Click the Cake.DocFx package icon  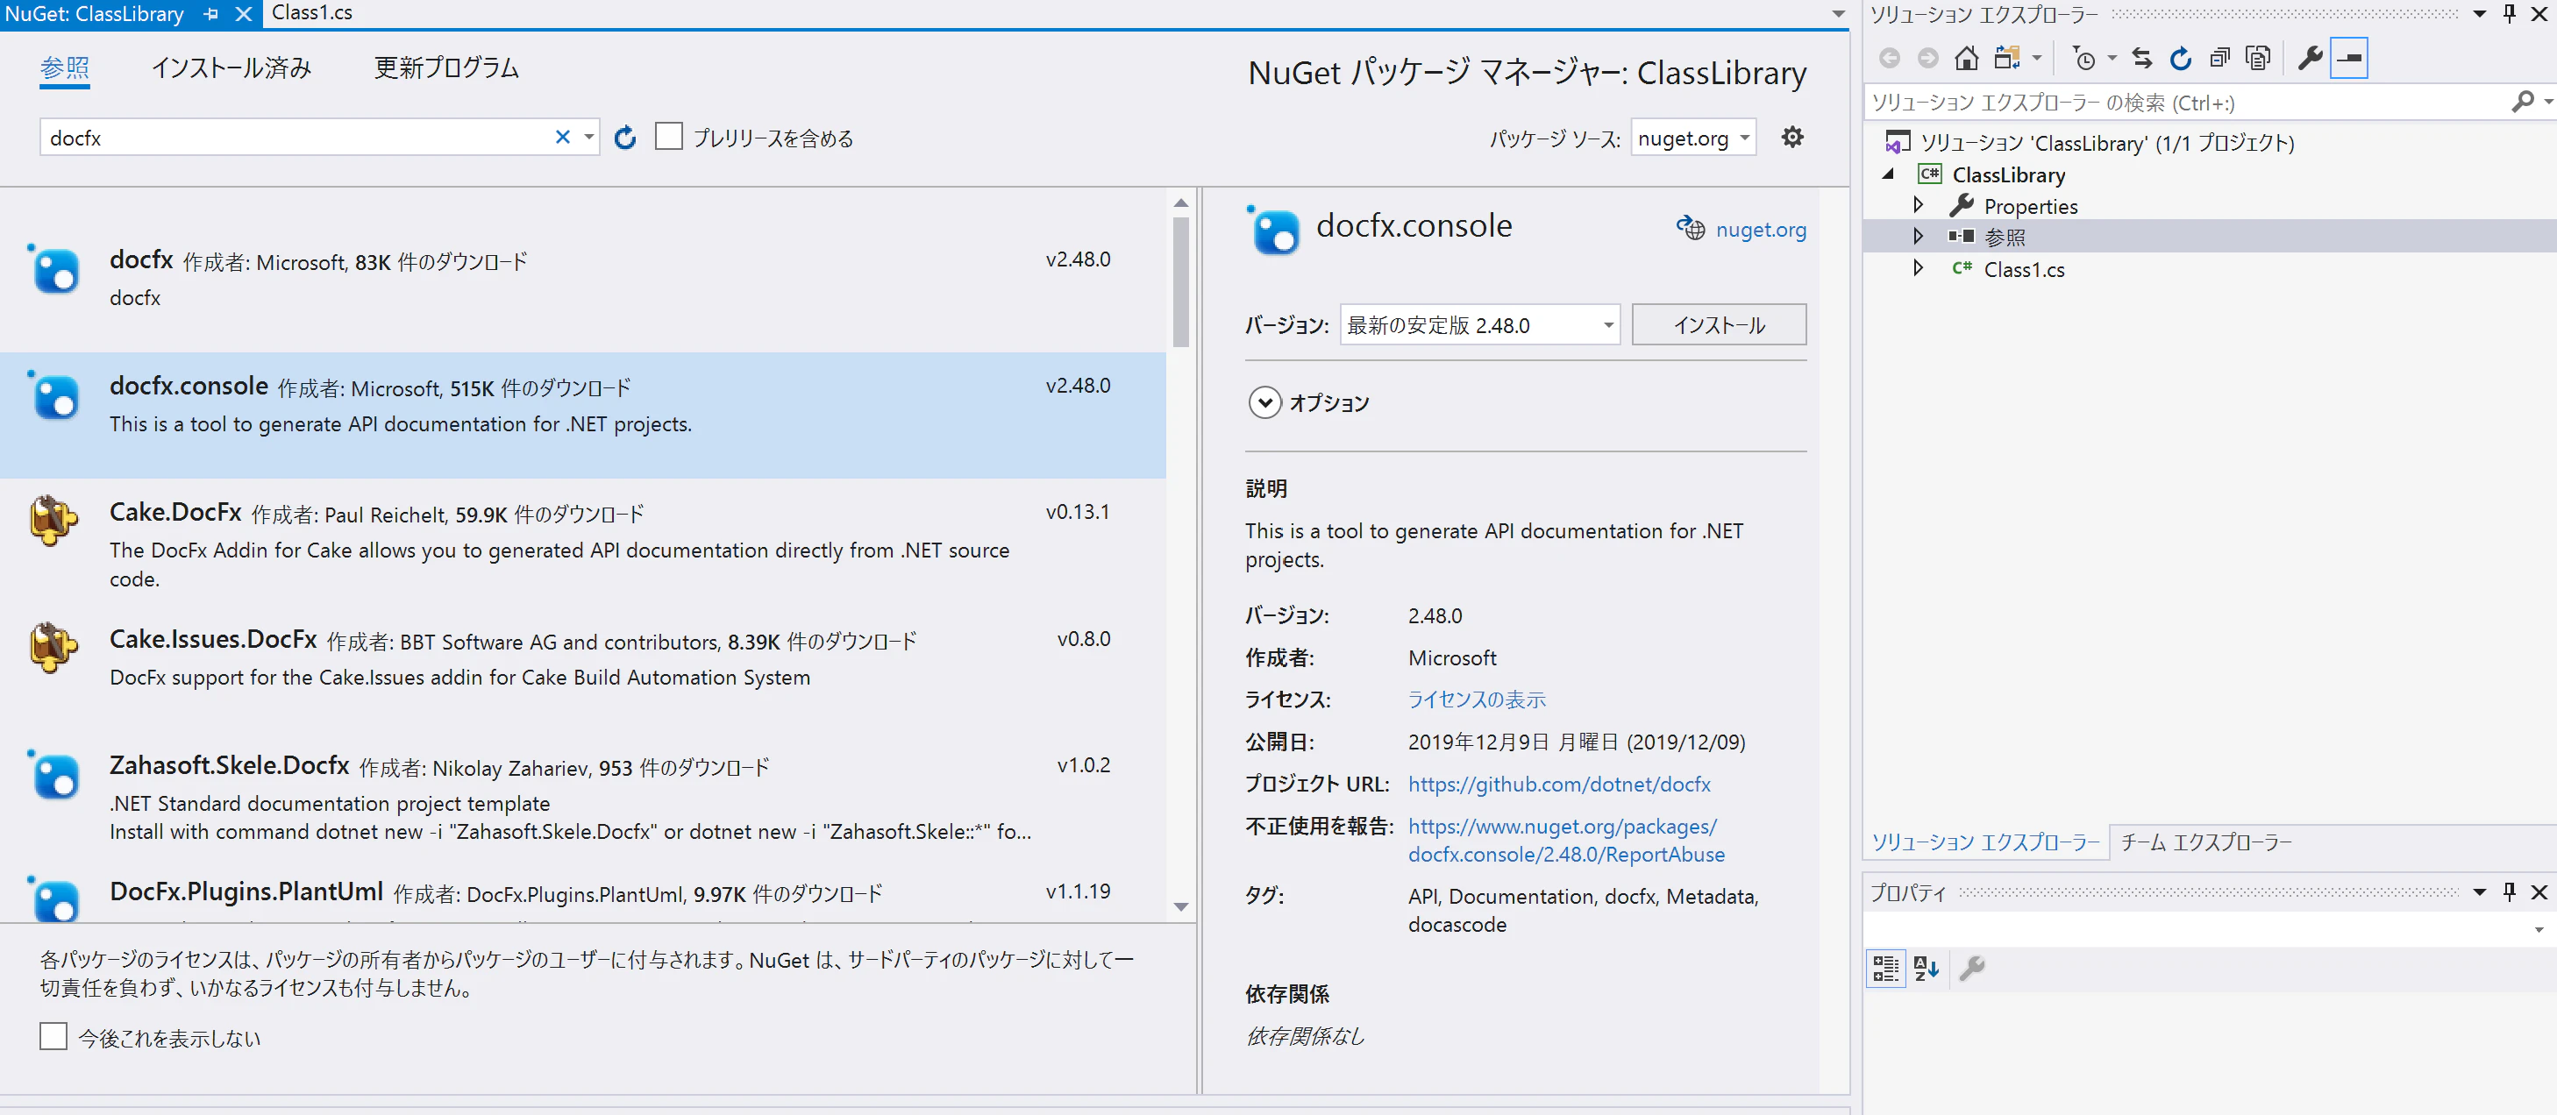pos(53,520)
